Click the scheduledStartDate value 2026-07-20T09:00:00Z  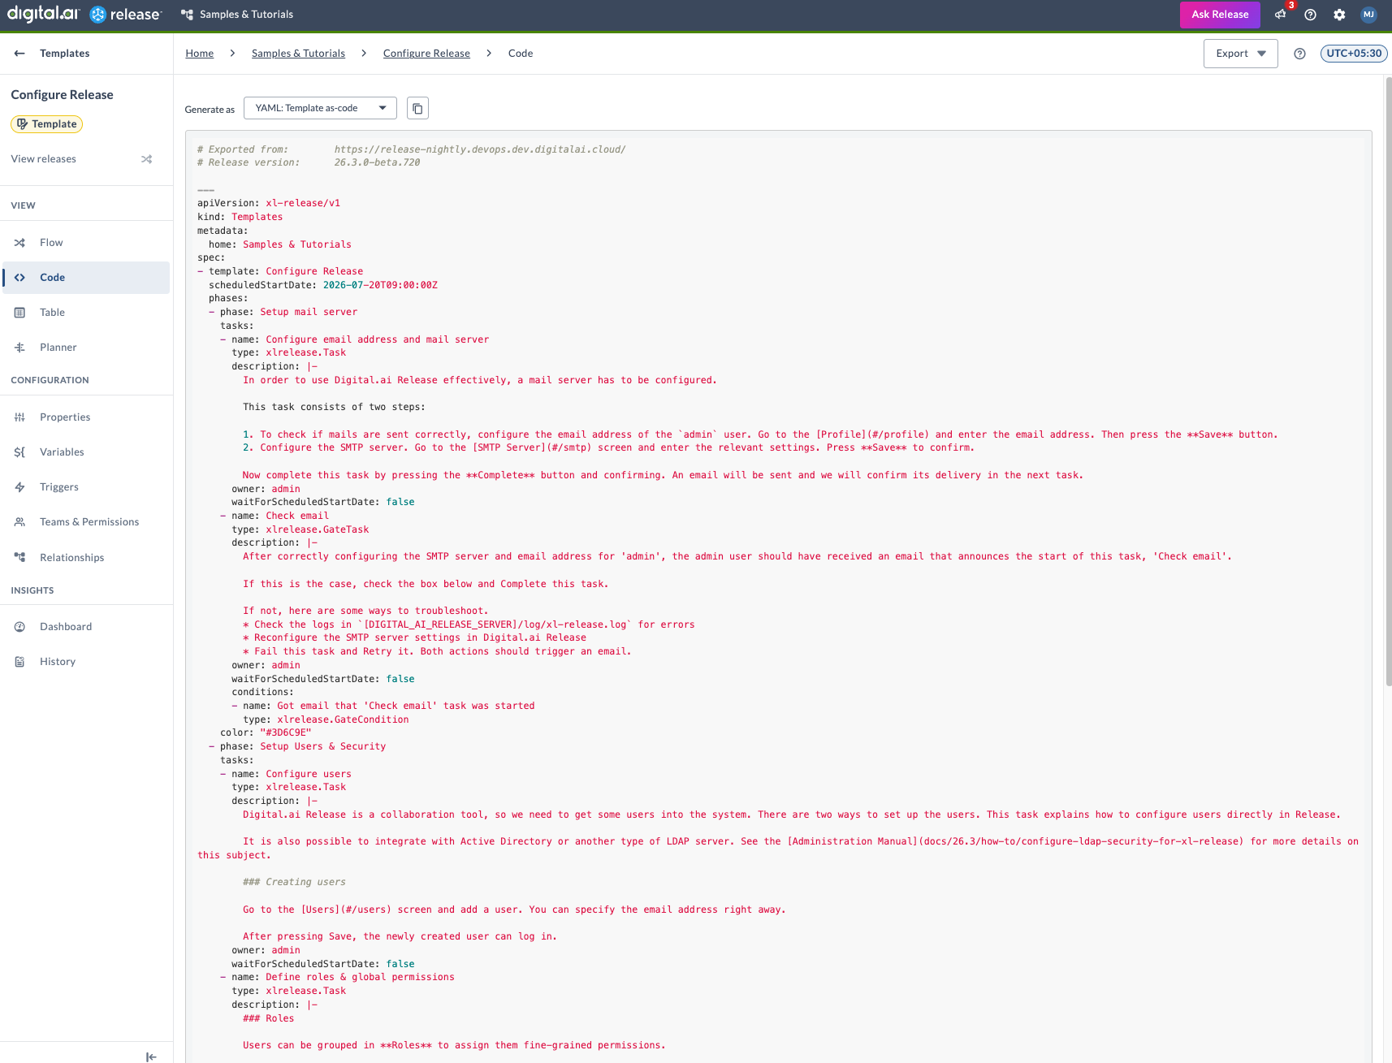point(380,285)
